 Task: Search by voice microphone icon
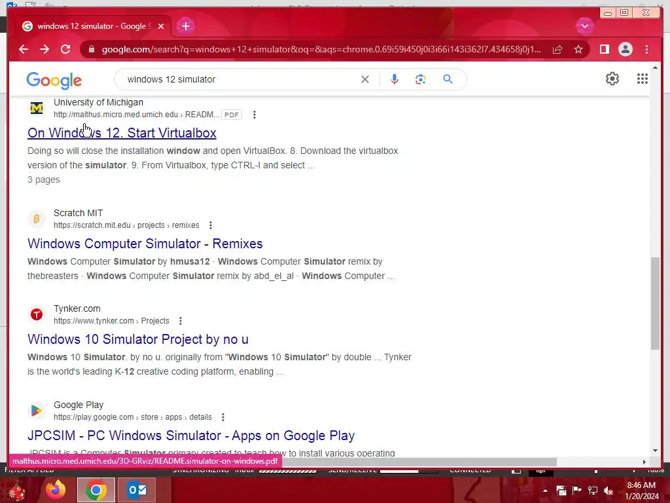395,79
